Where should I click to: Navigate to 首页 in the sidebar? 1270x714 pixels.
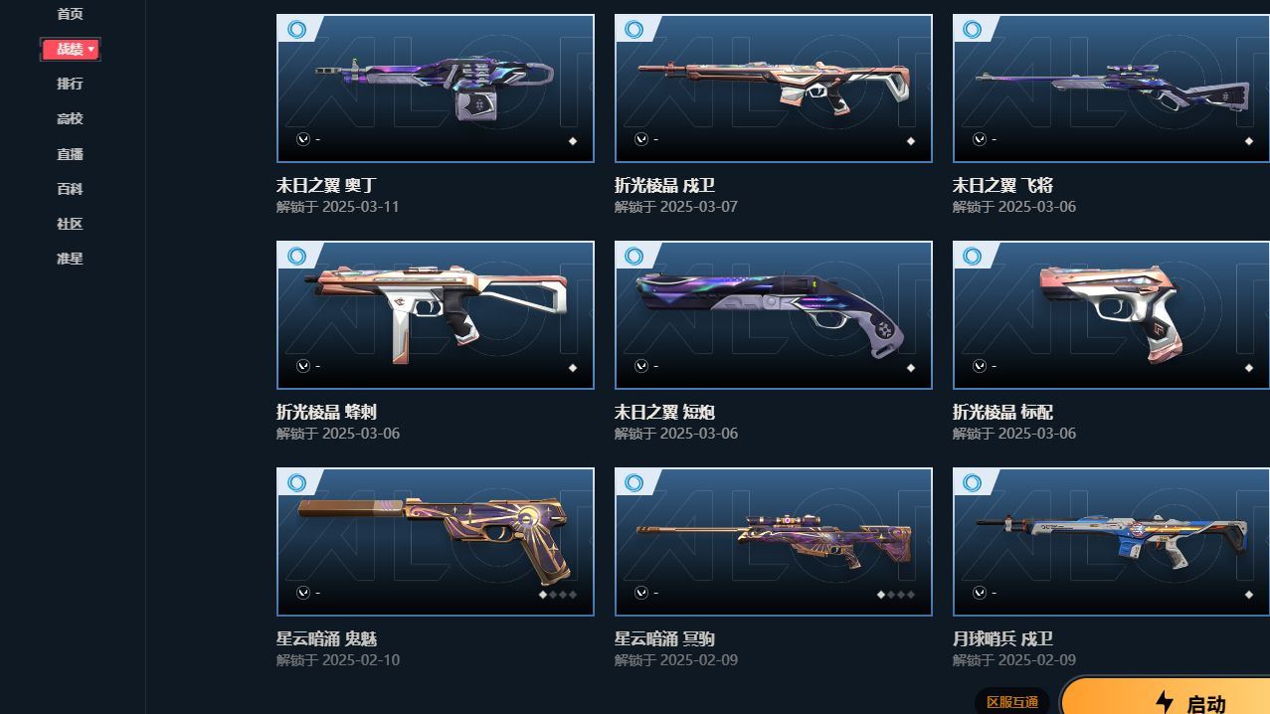point(70,14)
